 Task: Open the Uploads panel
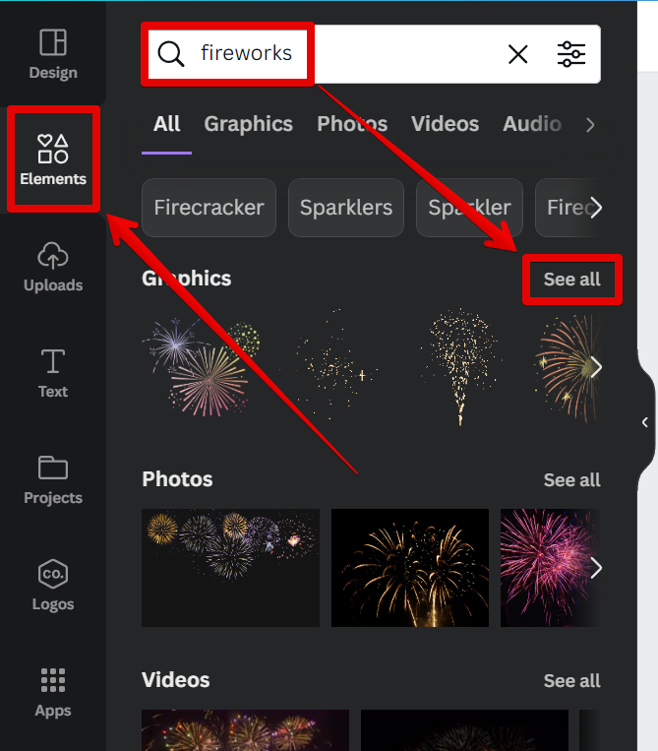53,267
